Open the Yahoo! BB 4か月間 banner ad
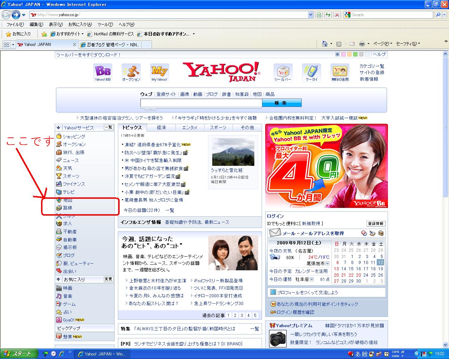This screenshot has width=449, height=359. pos(327,166)
